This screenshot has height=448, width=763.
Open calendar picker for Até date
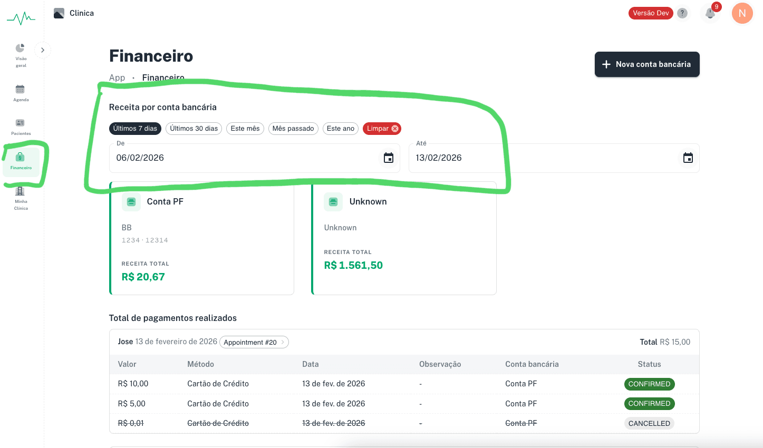688,158
